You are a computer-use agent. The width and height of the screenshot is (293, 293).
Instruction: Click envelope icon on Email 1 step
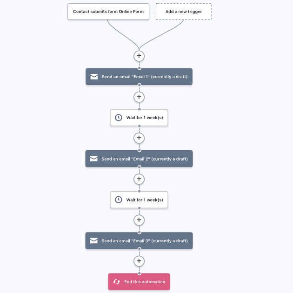click(94, 77)
